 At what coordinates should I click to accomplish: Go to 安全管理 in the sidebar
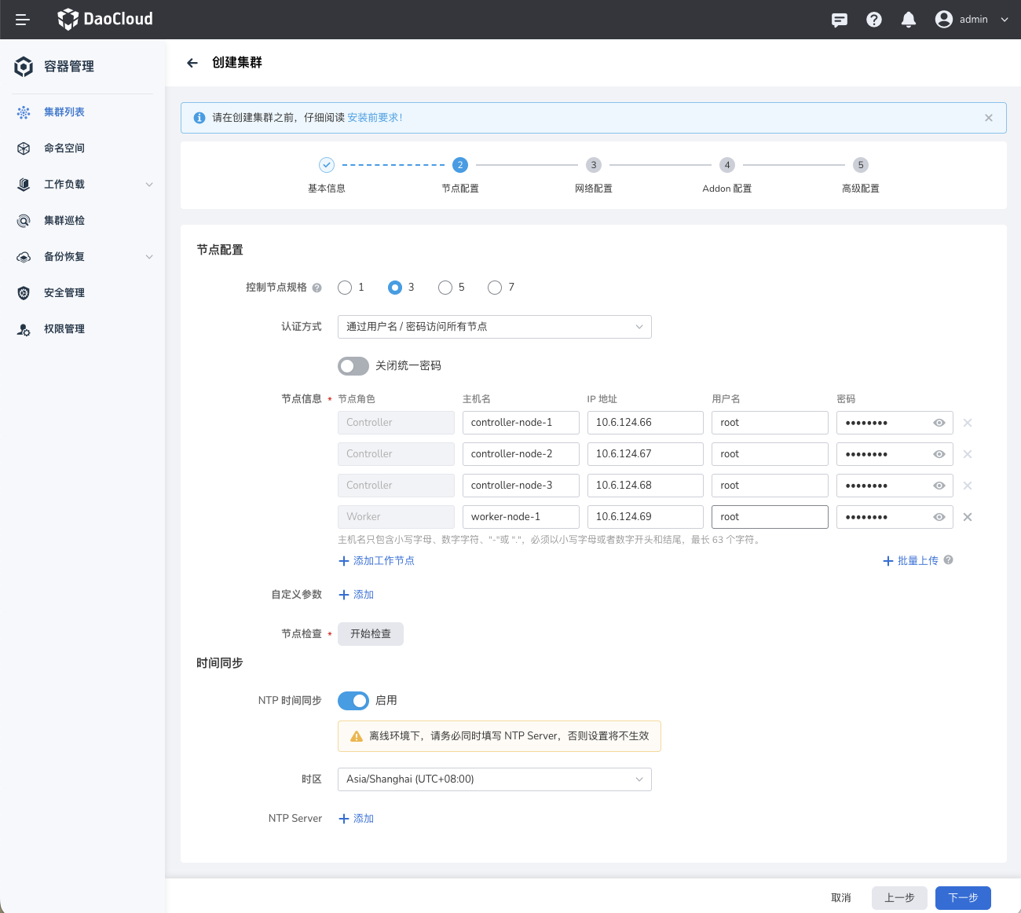(64, 293)
